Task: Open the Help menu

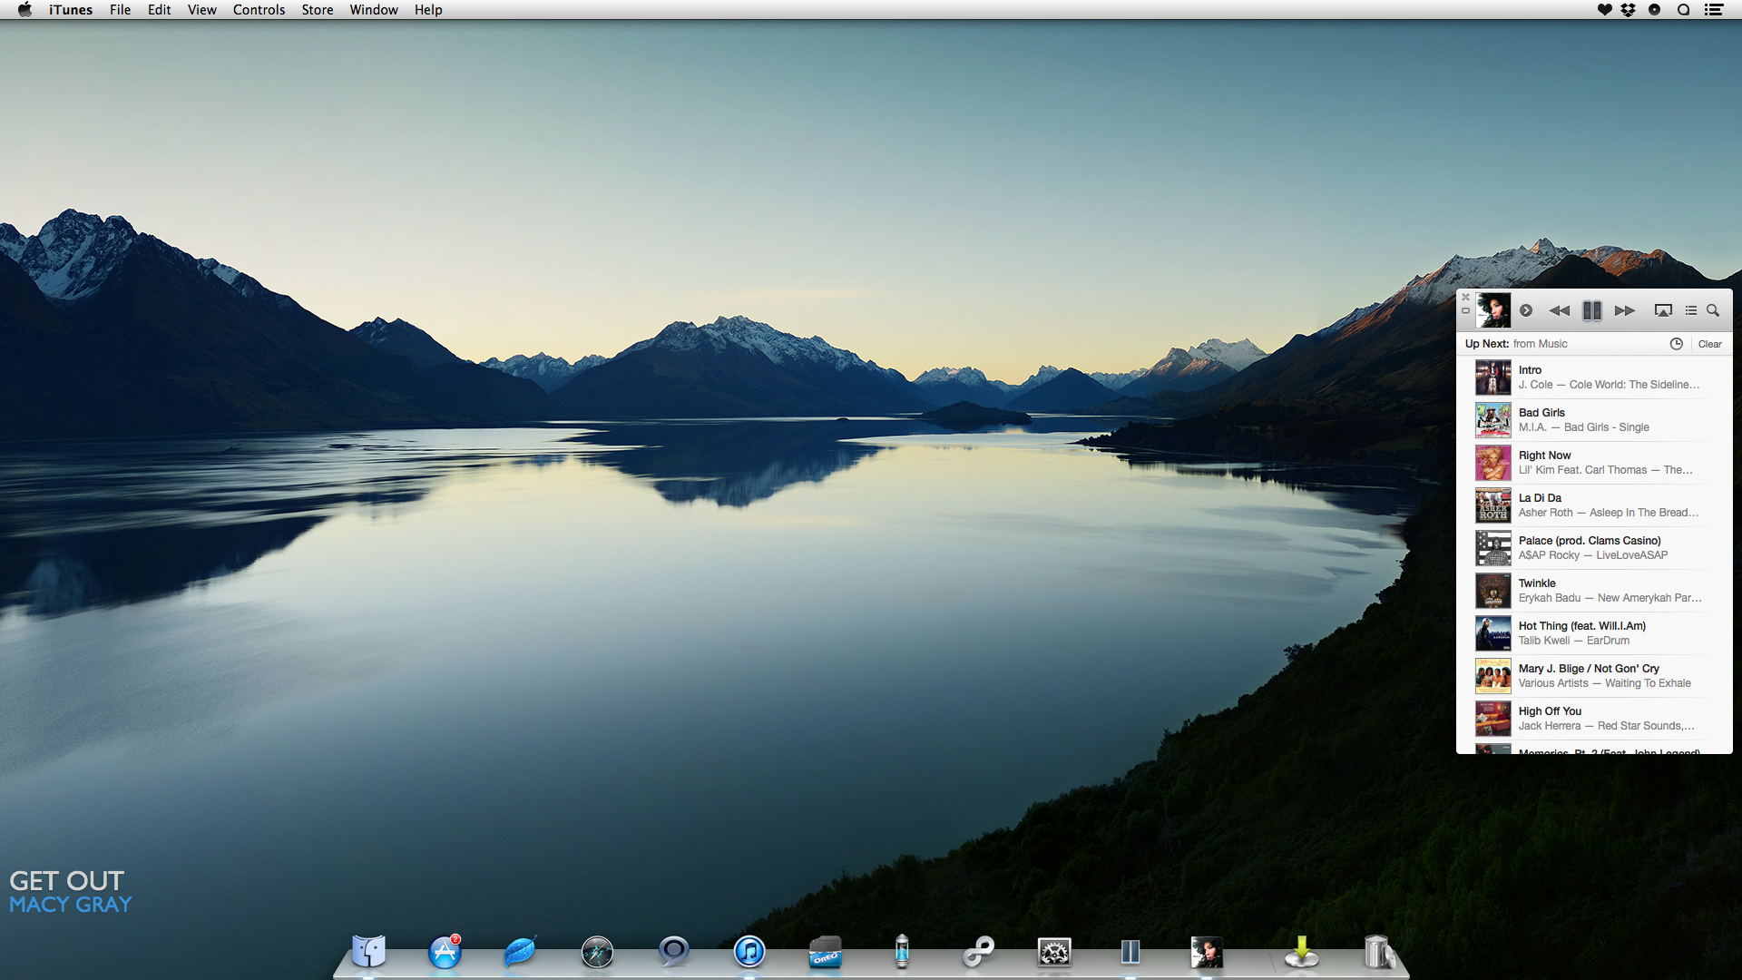Action: [428, 10]
